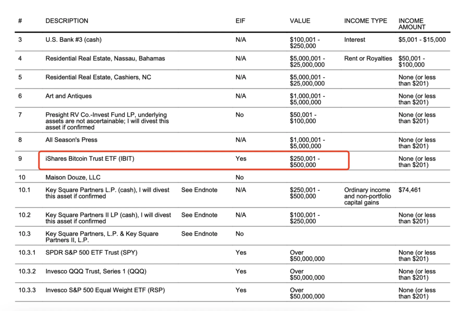470x311 pixels.
Task: Click the All Season's Press entry
Action: (x=71, y=140)
